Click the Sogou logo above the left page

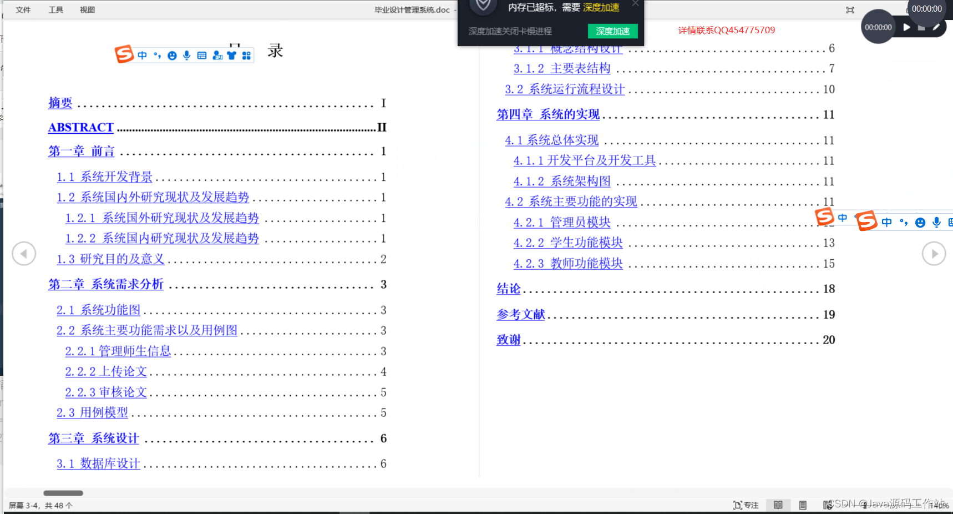(124, 54)
